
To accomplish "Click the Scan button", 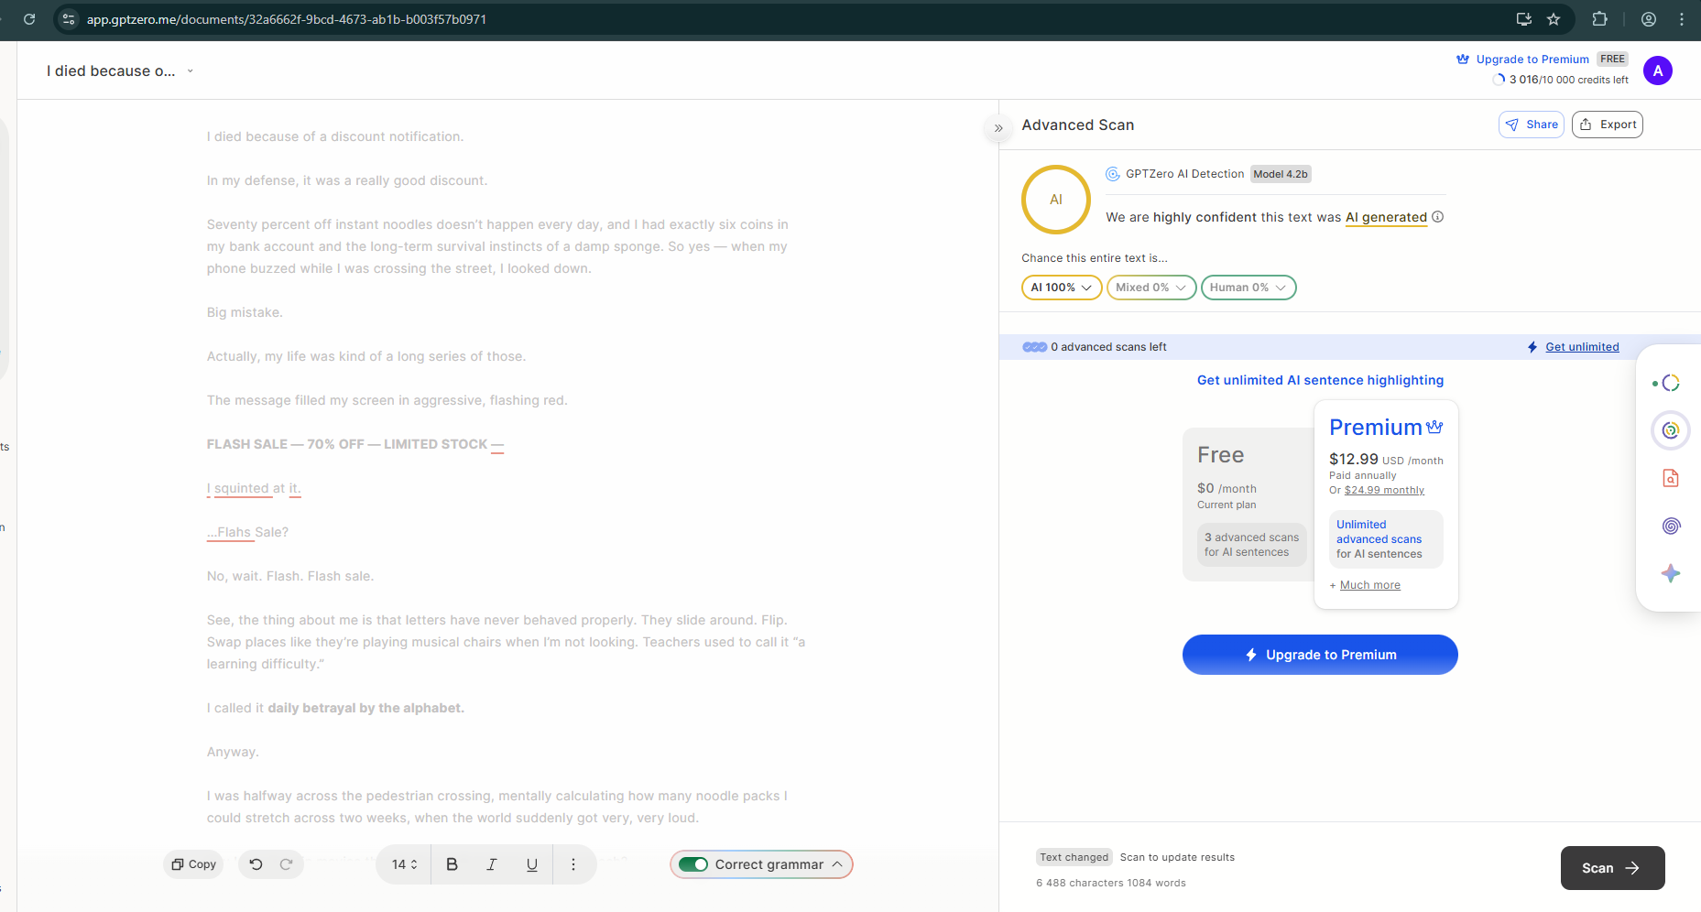I will click(1611, 868).
